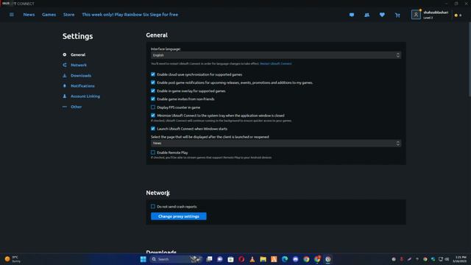The height and width of the screenshot is (265, 471).
Task: Select the Network settings section
Action: tap(79, 65)
